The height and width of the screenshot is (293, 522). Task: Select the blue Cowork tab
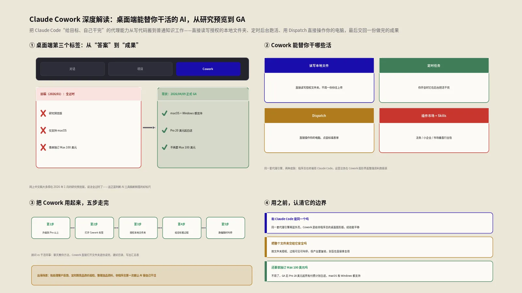[x=208, y=69]
